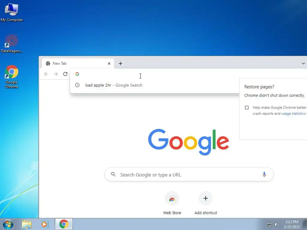Open the Windows Start menu
This screenshot has width=307, height=230.
(8, 224)
